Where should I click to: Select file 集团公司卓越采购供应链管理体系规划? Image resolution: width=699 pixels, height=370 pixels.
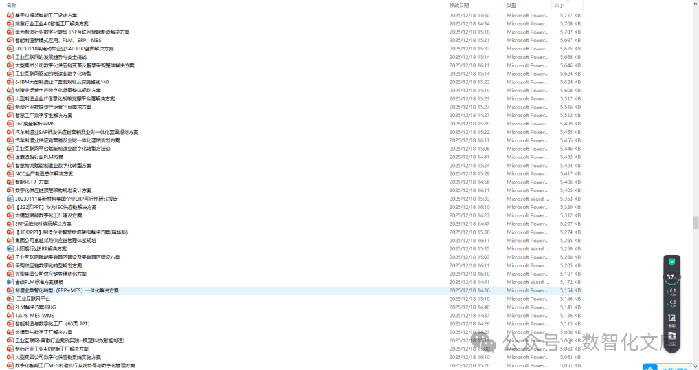[55, 240]
